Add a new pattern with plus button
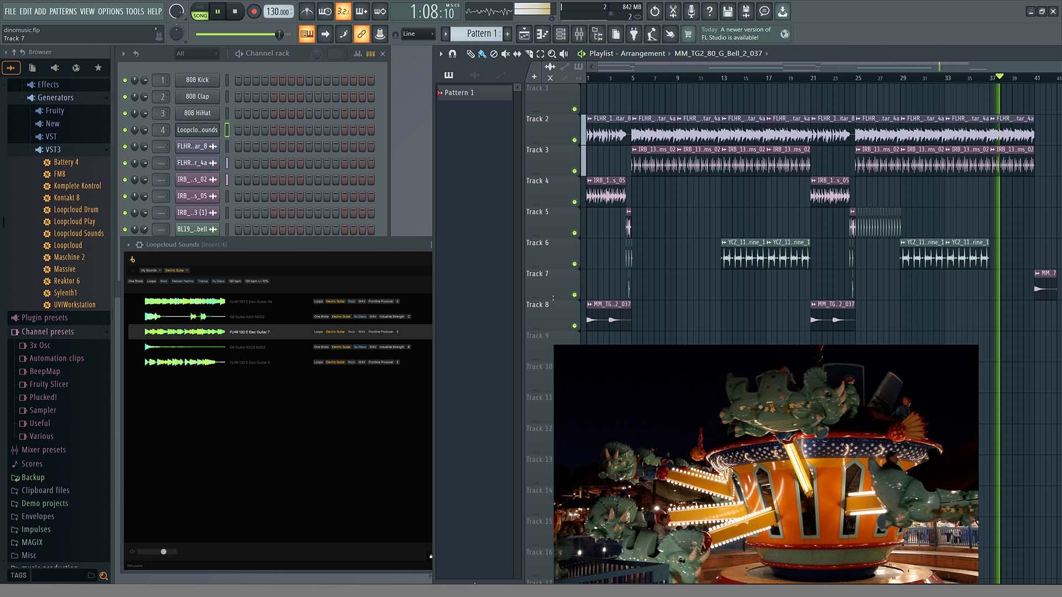Image resolution: width=1062 pixels, height=597 pixels. tap(507, 34)
